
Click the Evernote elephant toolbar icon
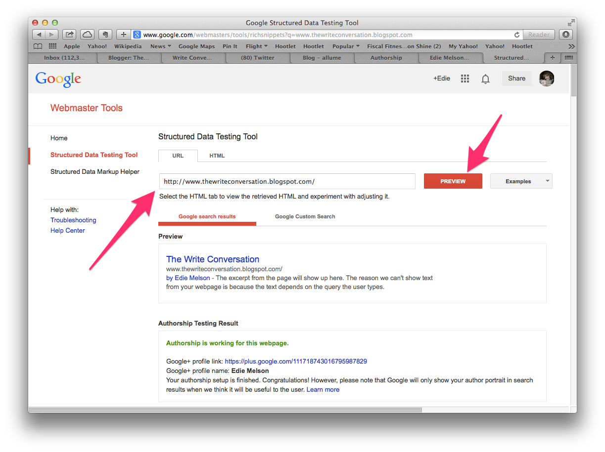tap(105, 35)
